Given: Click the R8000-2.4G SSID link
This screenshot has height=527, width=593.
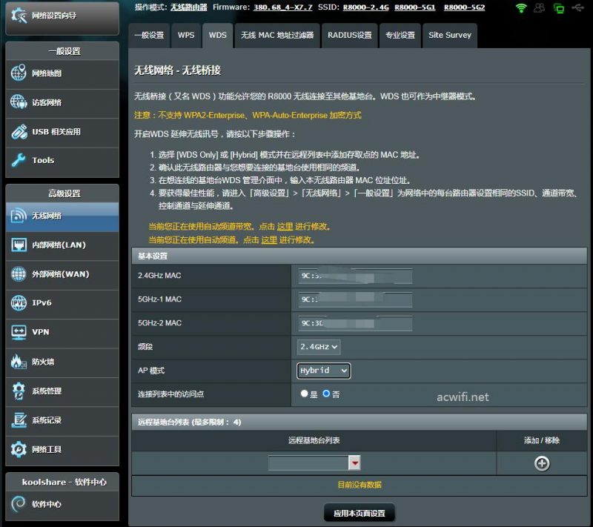Looking at the screenshot, I should coord(365,7).
